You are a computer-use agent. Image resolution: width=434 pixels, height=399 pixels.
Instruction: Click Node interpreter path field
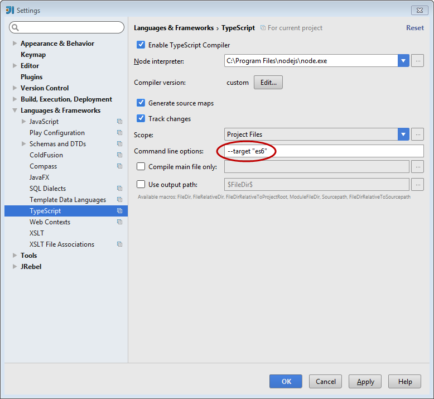click(311, 61)
